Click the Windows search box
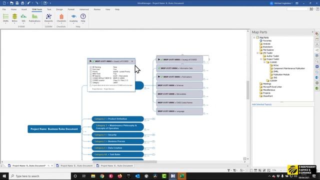The width and height of the screenshot is (320, 180). pos(40,176)
